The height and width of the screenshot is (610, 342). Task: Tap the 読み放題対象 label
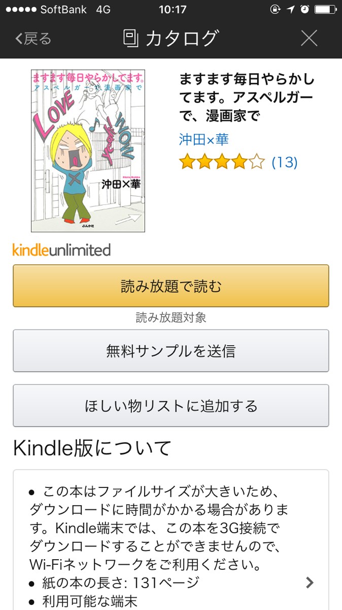[171, 318]
